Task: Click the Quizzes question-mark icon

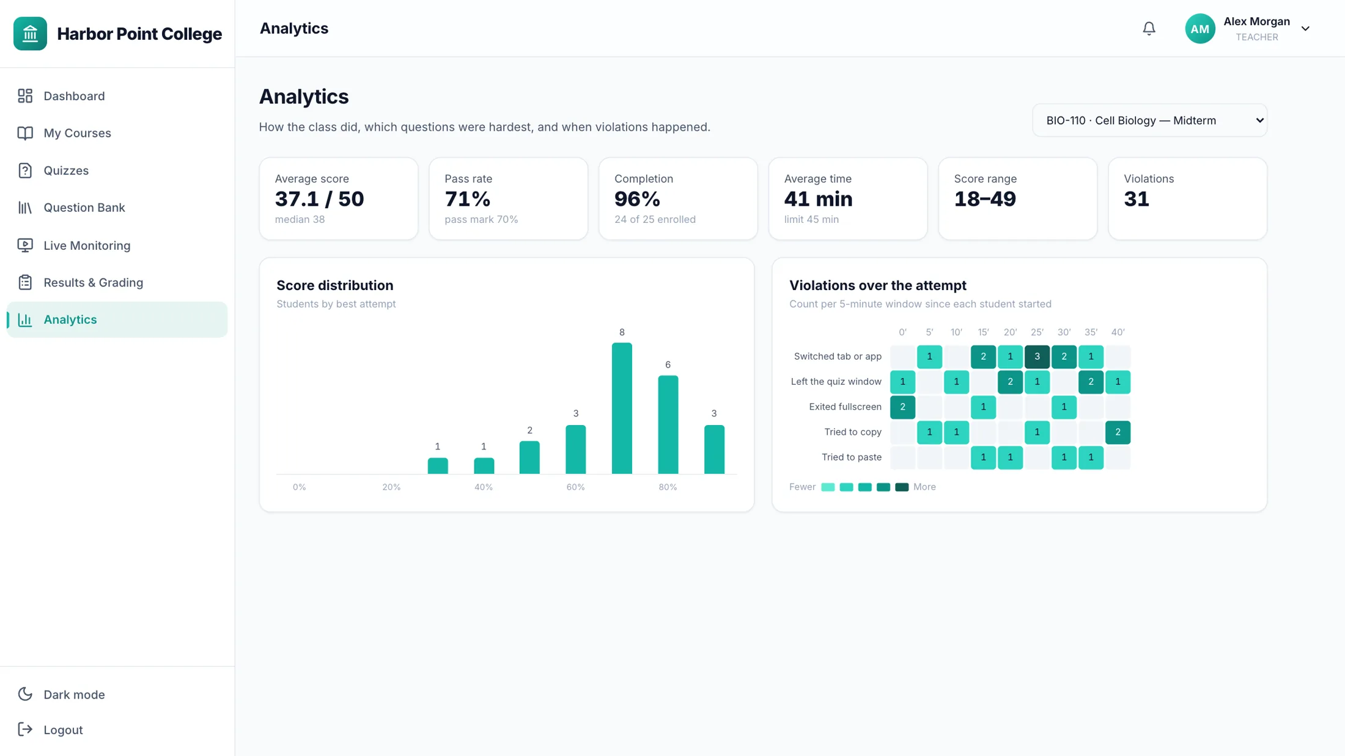Action: click(25, 170)
